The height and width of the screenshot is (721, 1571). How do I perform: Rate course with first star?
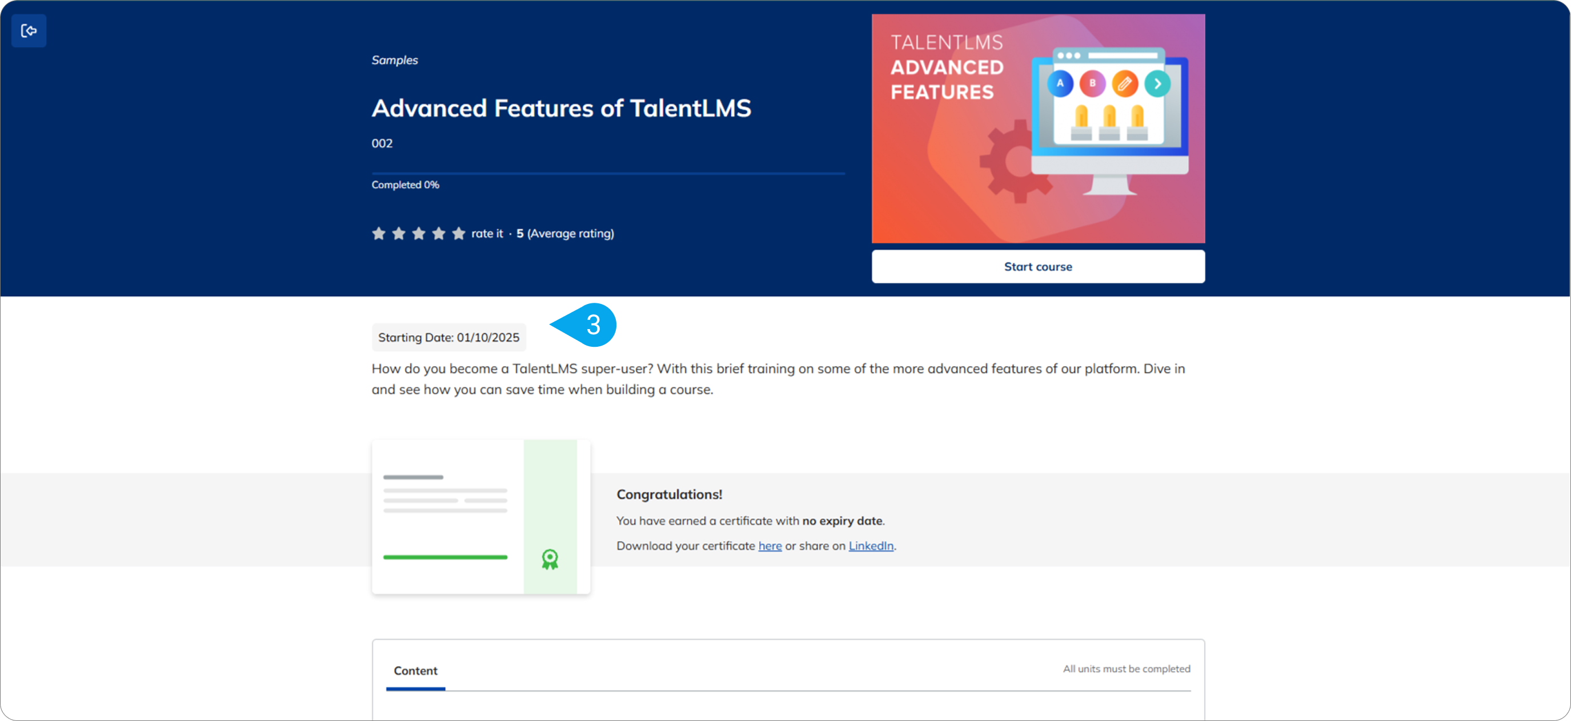379,233
